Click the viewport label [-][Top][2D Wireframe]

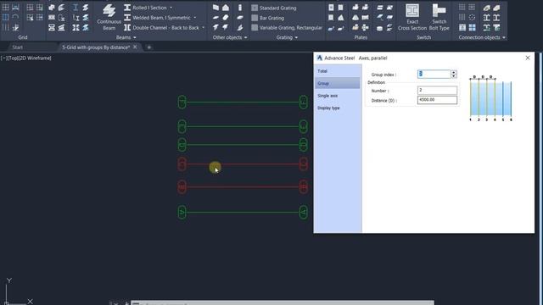pos(26,58)
